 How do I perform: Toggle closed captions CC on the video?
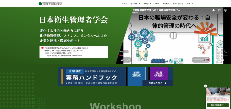pyautogui.click(x=220, y=10)
